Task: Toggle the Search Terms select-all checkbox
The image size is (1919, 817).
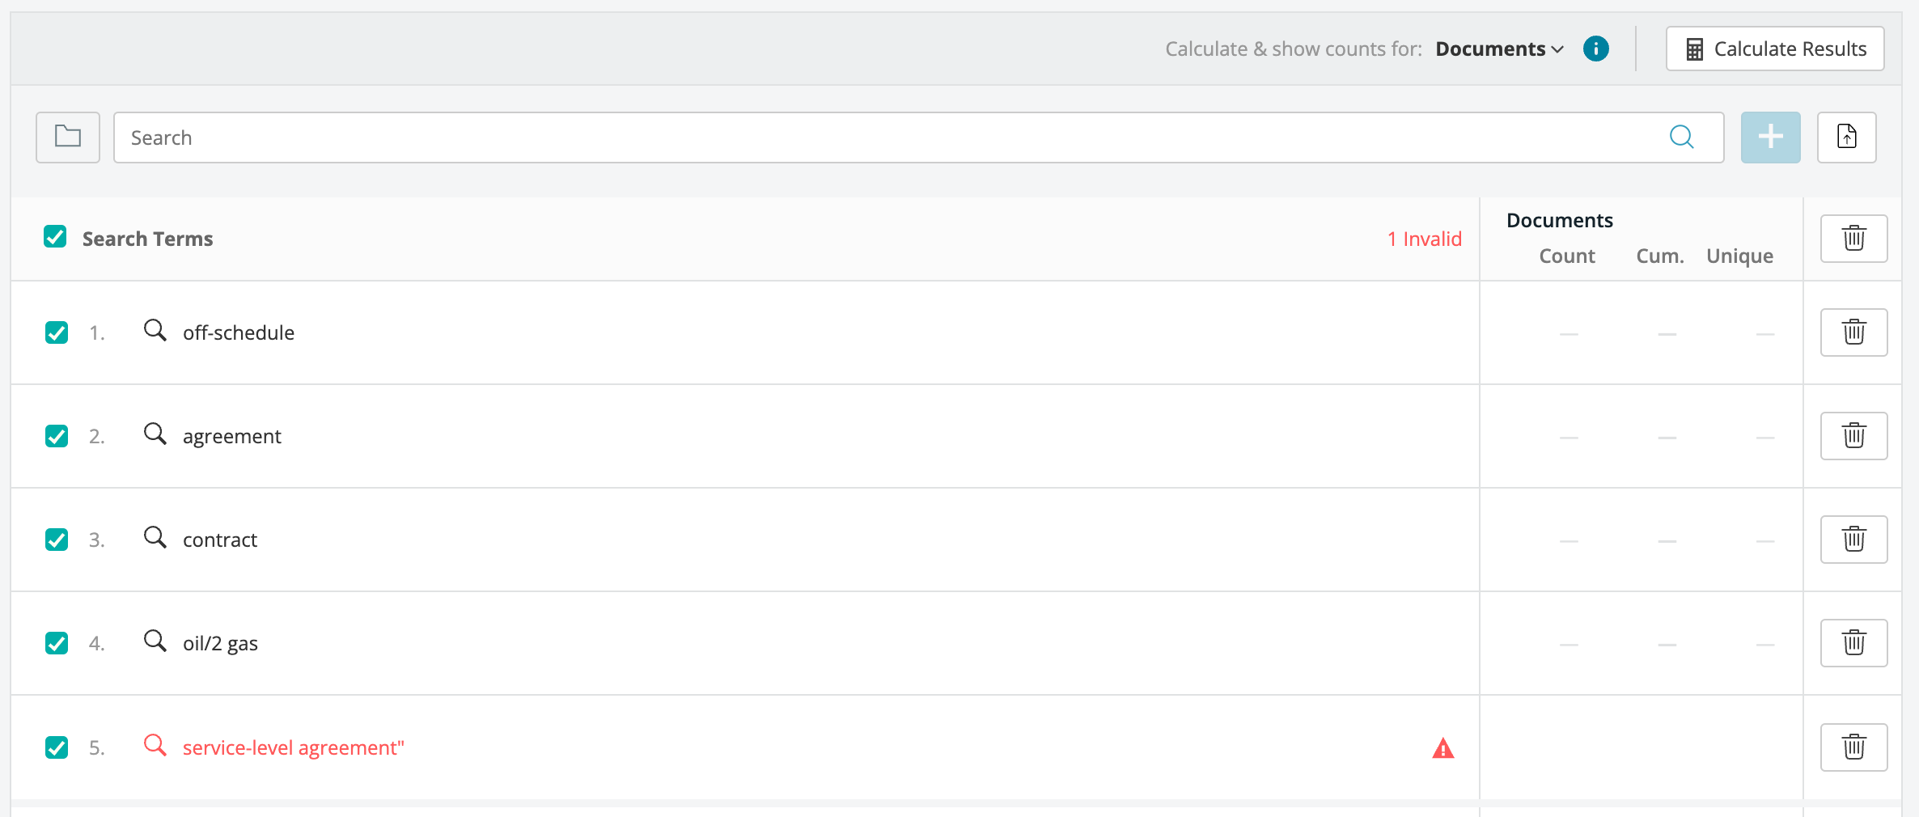Action: coord(55,237)
